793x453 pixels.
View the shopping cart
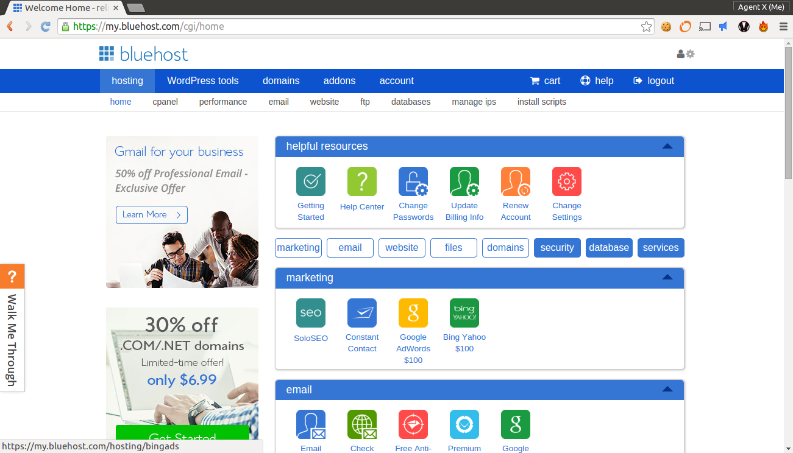(x=546, y=81)
